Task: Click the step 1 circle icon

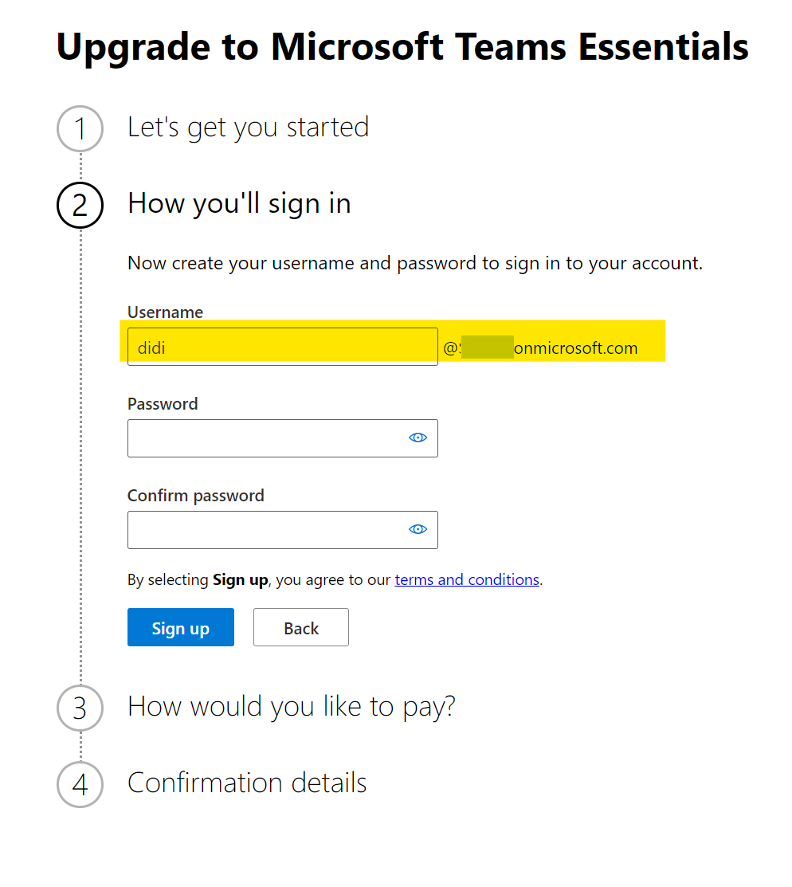Action: click(x=80, y=128)
